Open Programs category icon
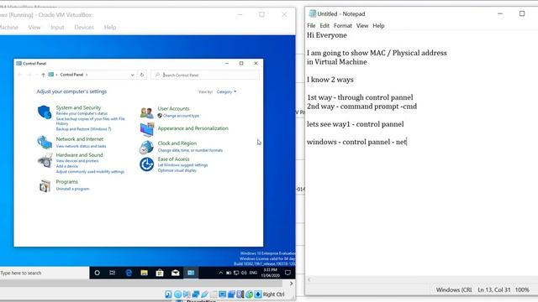The height and width of the screenshot is (302, 538). [x=45, y=185]
